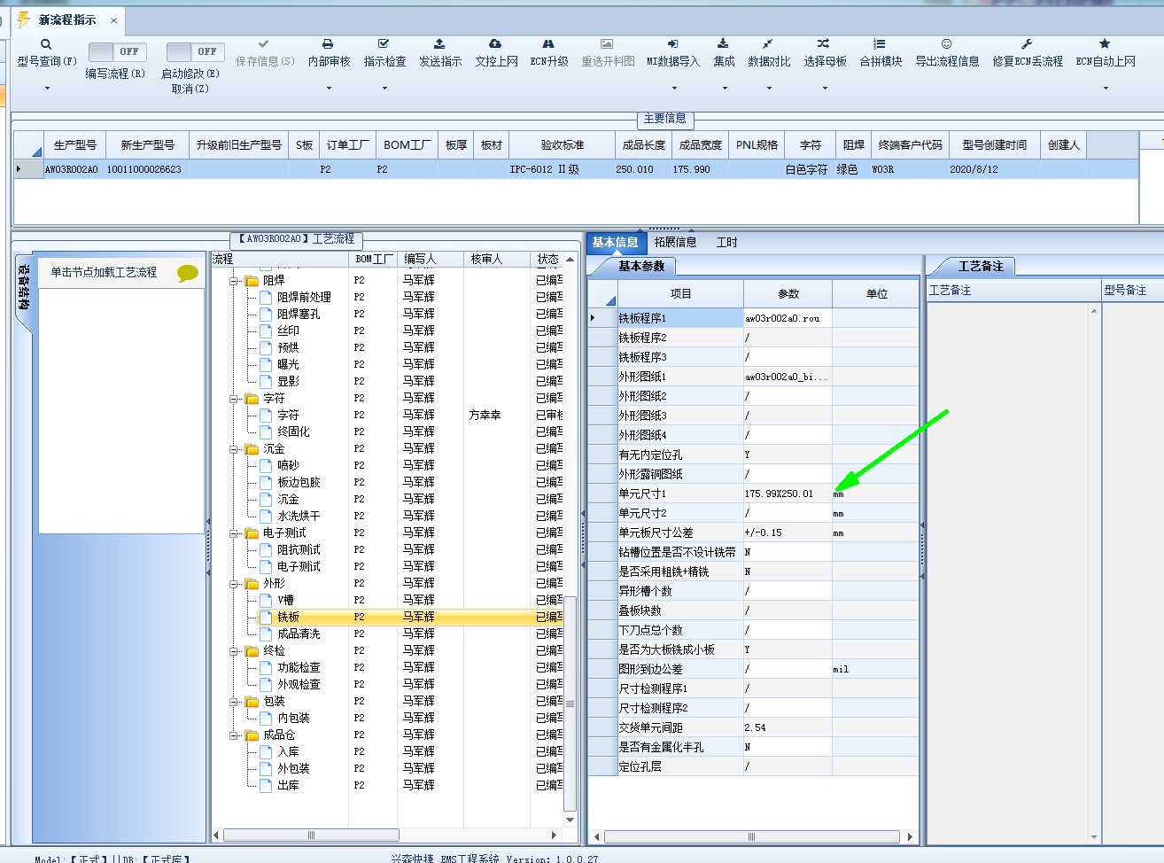Click the 沉金 folder icon
Screen dimensions: 1164x863
pos(252,449)
